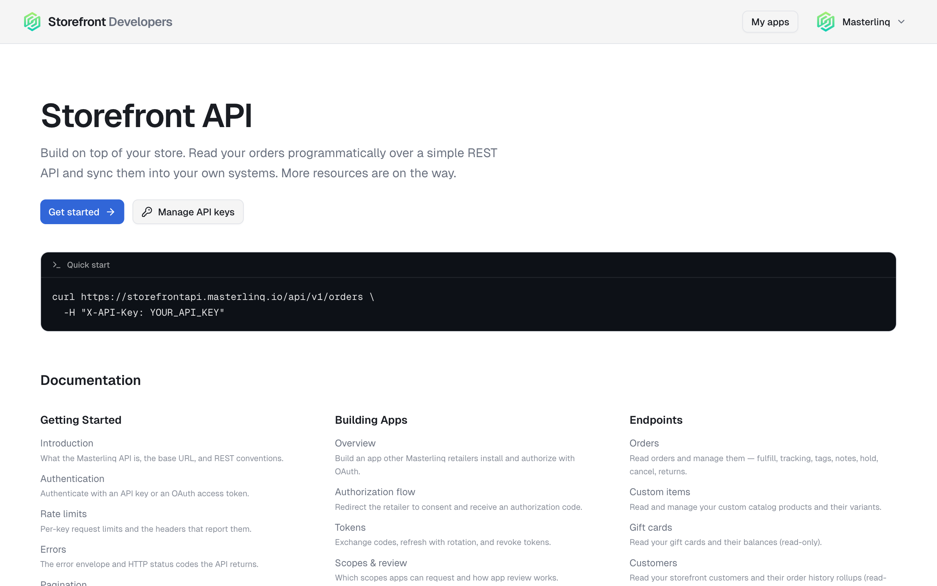The height and width of the screenshot is (586, 937).
Task: Open the Orders endpoint link
Action: pyautogui.click(x=644, y=443)
